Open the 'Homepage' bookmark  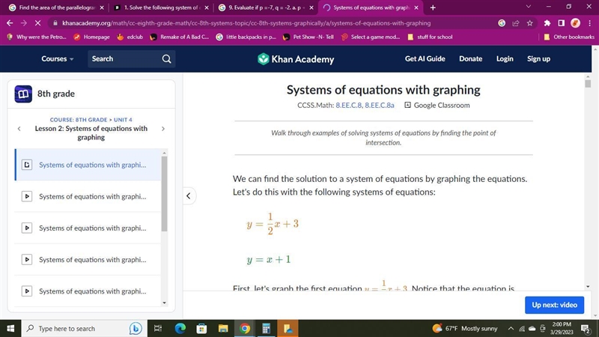pos(91,37)
